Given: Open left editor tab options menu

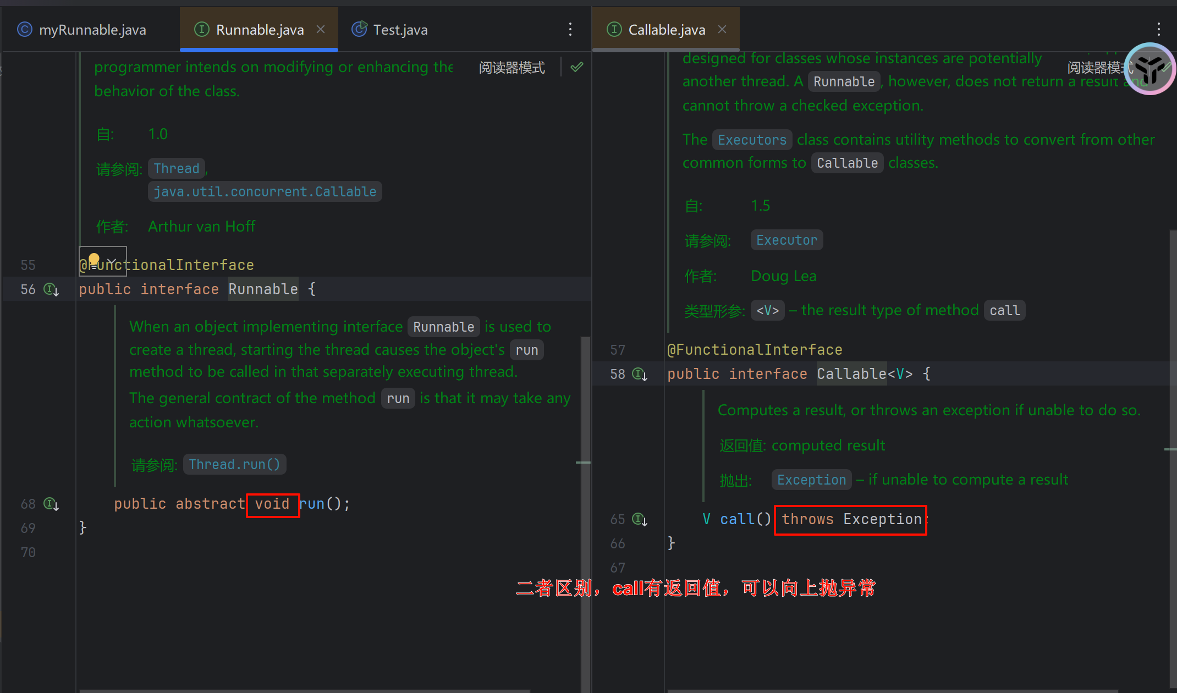Looking at the screenshot, I should 570,29.
